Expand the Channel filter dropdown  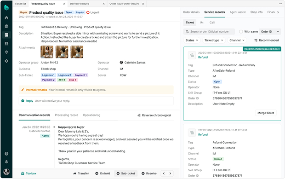pos(237,40)
